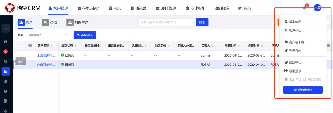Open the 线索 leads icon in sidebar
The image size is (333, 113).
6,61
